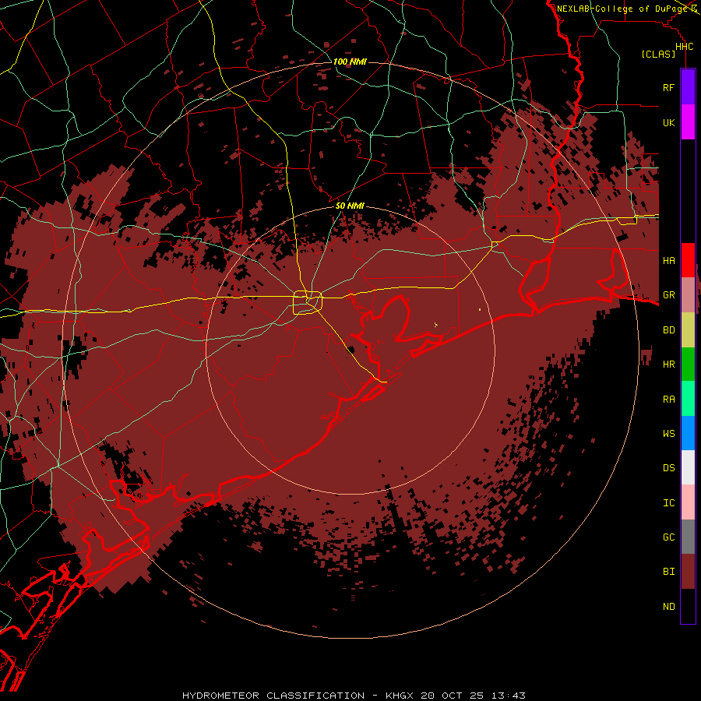Click the HHC product code label

pyautogui.click(x=684, y=47)
